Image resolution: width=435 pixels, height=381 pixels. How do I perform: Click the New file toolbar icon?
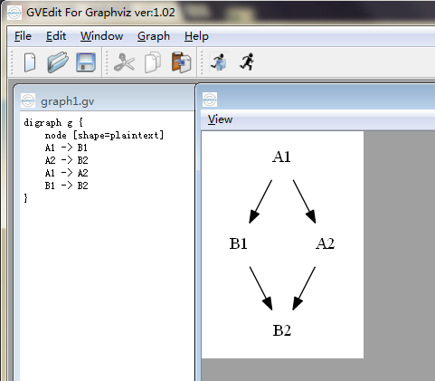pos(30,62)
